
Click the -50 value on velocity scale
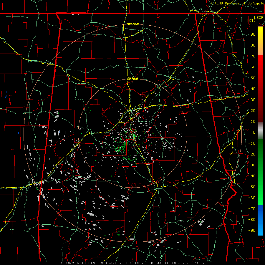pyautogui.click(x=252, y=187)
